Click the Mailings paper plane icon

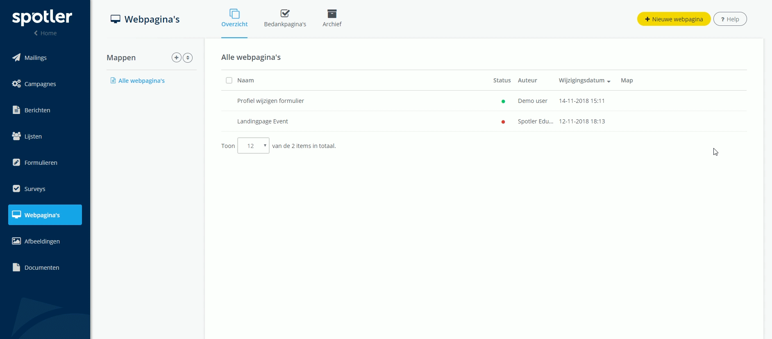tap(16, 57)
